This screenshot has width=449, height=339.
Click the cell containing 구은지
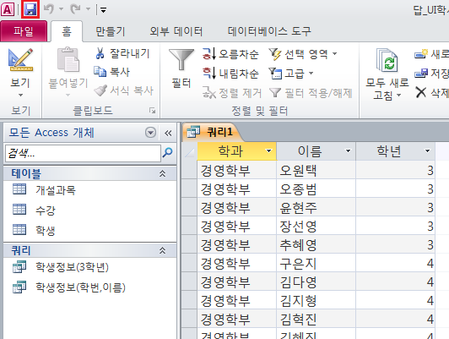pyautogui.click(x=316, y=263)
